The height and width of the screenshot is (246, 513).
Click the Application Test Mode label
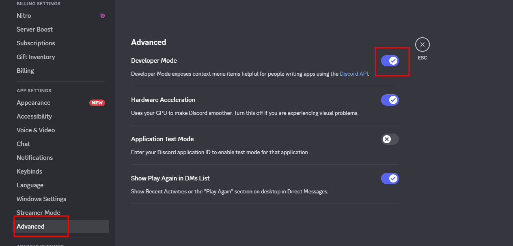(x=162, y=139)
